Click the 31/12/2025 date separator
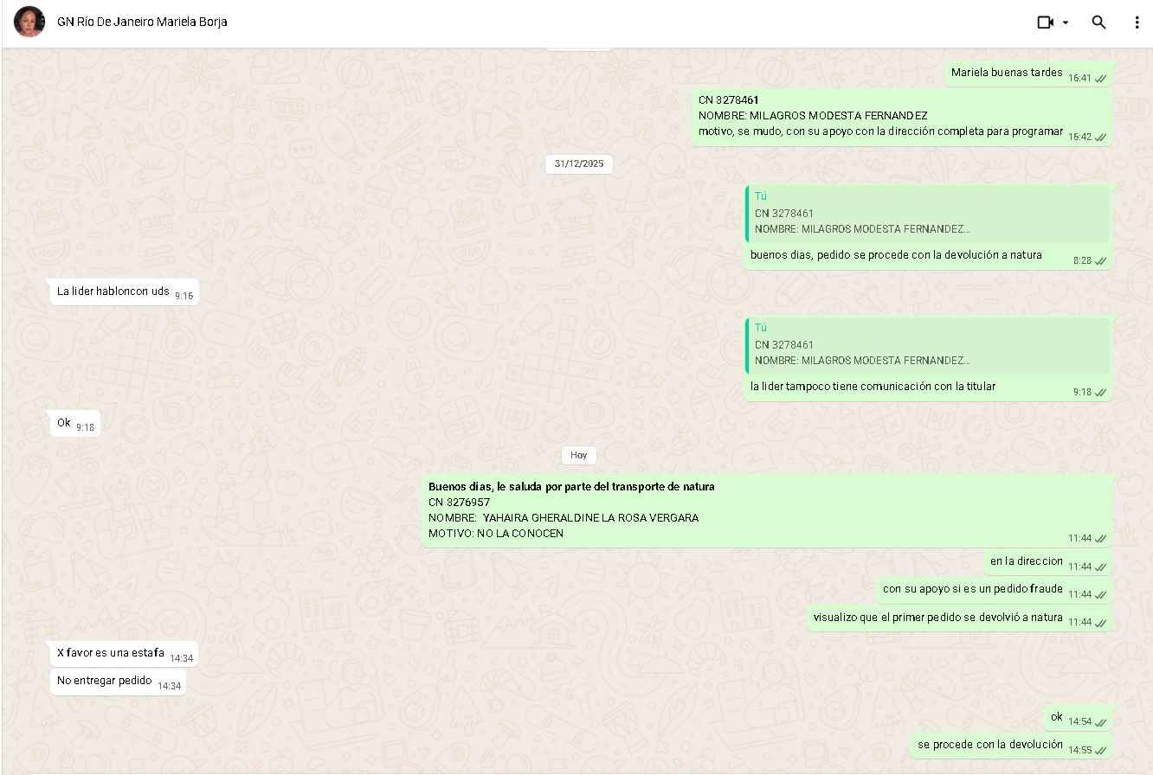This screenshot has width=1153, height=775. click(x=578, y=164)
